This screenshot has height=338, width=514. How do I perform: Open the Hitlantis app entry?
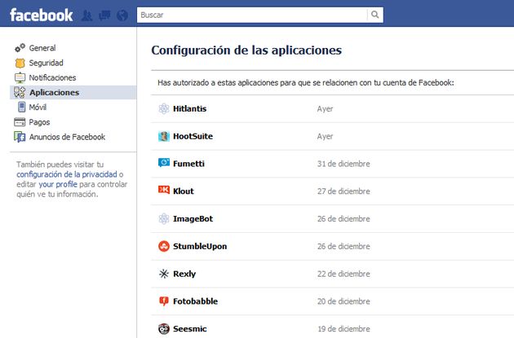coord(190,108)
